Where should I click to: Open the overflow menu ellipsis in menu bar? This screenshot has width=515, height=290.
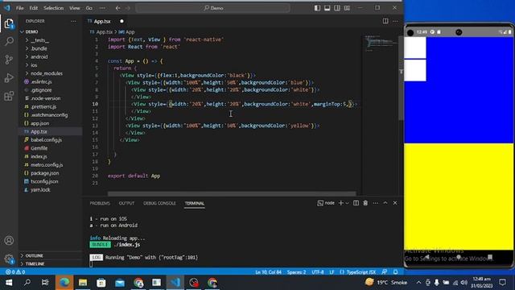[102, 8]
